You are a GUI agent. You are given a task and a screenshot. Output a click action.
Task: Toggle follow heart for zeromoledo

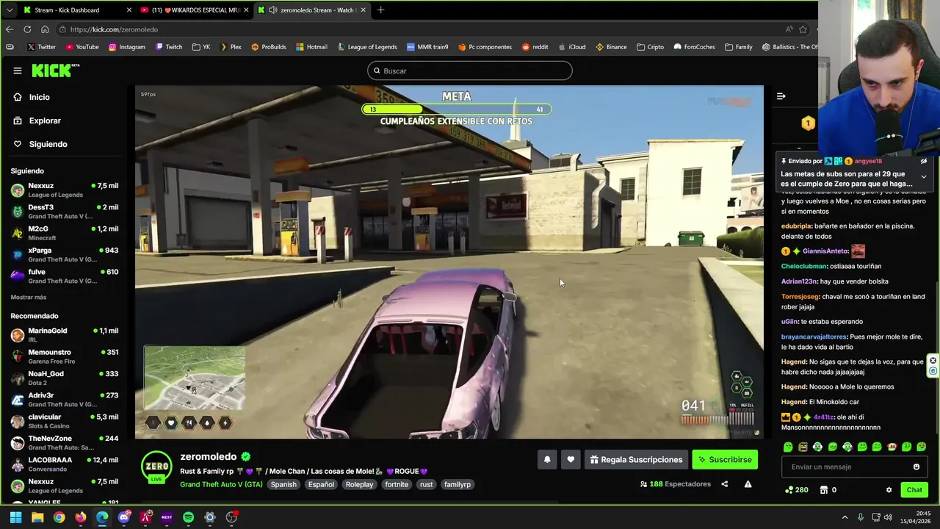click(x=571, y=459)
